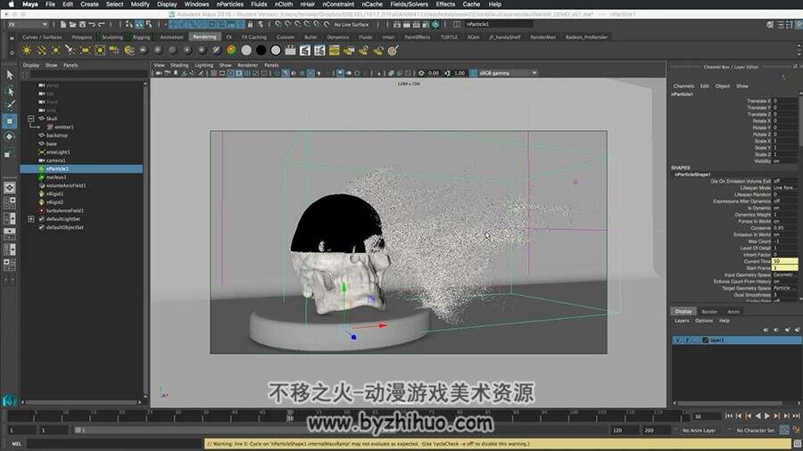Open the Layers menu in Layer Editor
The image size is (803, 451).
(x=682, y=321)
